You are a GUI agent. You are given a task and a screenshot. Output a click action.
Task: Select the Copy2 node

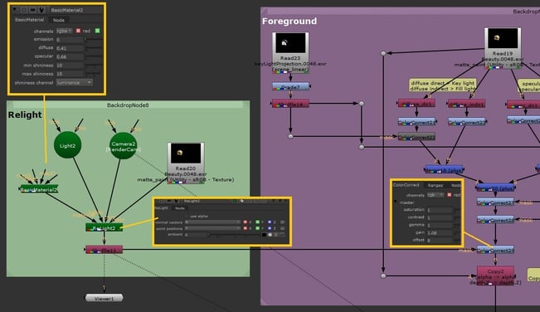[x=495, y=275]
